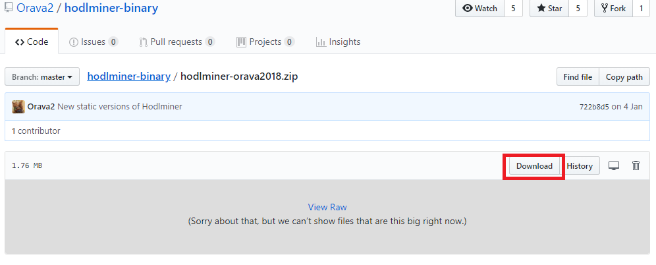Download hodlminer-orava2018.zip
Viewport: 656px width, 265px height.
pyautogui.click(x=534, y=166)
